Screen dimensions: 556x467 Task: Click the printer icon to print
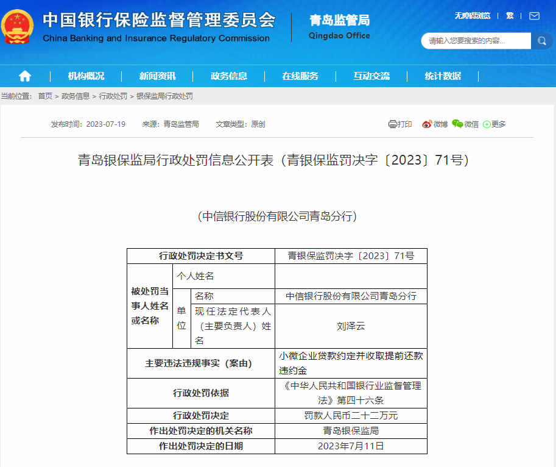click(393, 124)
